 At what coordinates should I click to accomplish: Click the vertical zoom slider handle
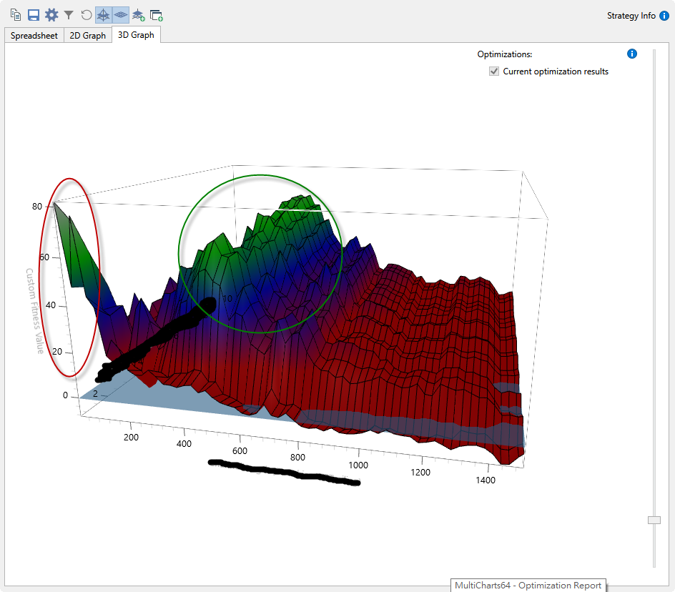[x=654, y=520]
